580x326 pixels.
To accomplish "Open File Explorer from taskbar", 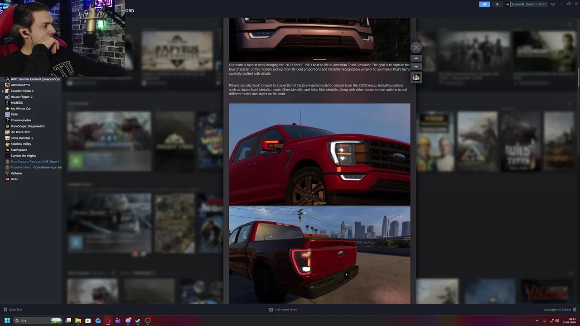I will (x=78, y=321).
